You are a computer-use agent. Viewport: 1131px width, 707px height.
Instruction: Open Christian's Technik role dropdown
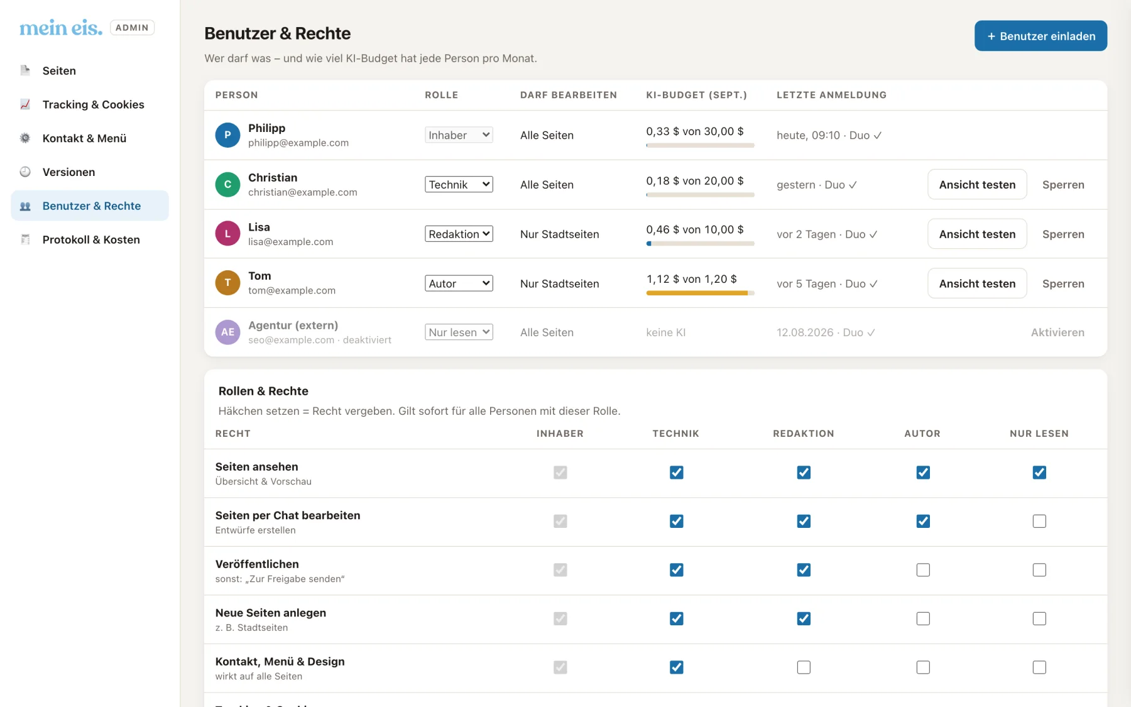click(459, 185)
